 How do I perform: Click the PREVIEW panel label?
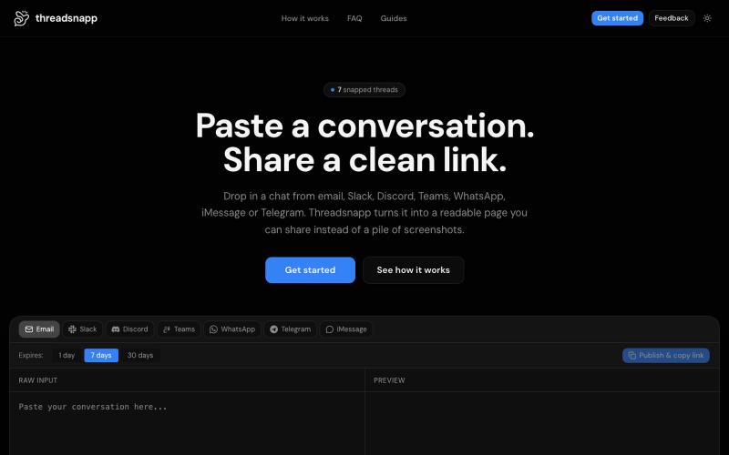point(389,380)
